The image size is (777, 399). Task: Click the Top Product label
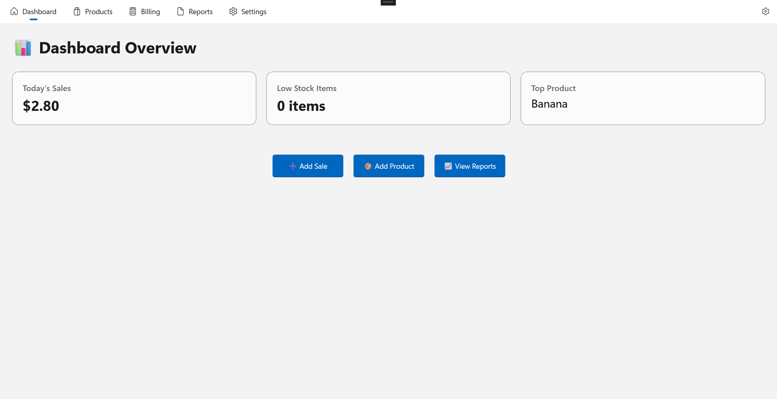(553, 88)
